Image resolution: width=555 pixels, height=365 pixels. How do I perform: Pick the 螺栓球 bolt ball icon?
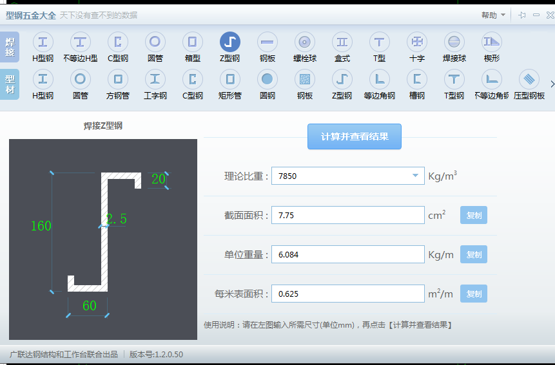pos(305,42)
